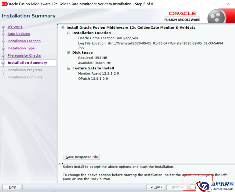Go to the Welcome step
The height and width of the screenshot is (192, 235).
tap(15, 26)
